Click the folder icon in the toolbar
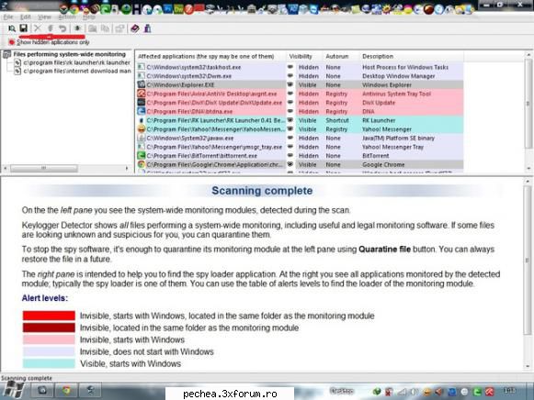This screenshot has height=400, width=534. pyautogui.click(x=93, y=28)
